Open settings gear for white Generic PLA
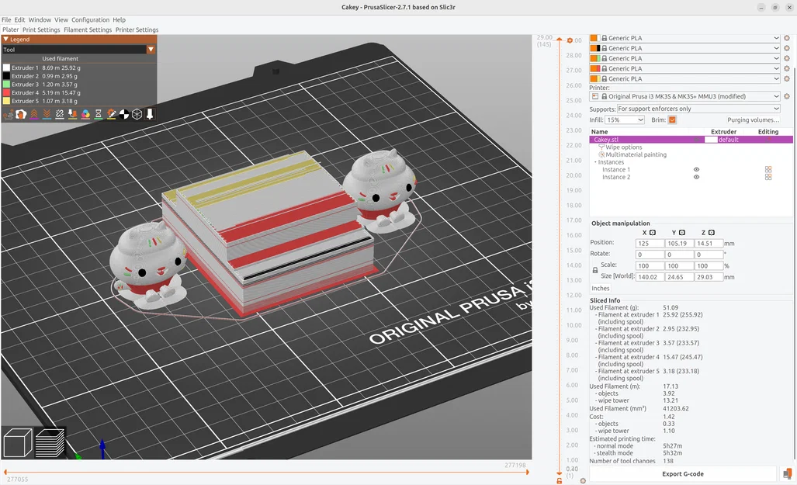Viewport: 797px width, 485px height. [x=787, y=38]
